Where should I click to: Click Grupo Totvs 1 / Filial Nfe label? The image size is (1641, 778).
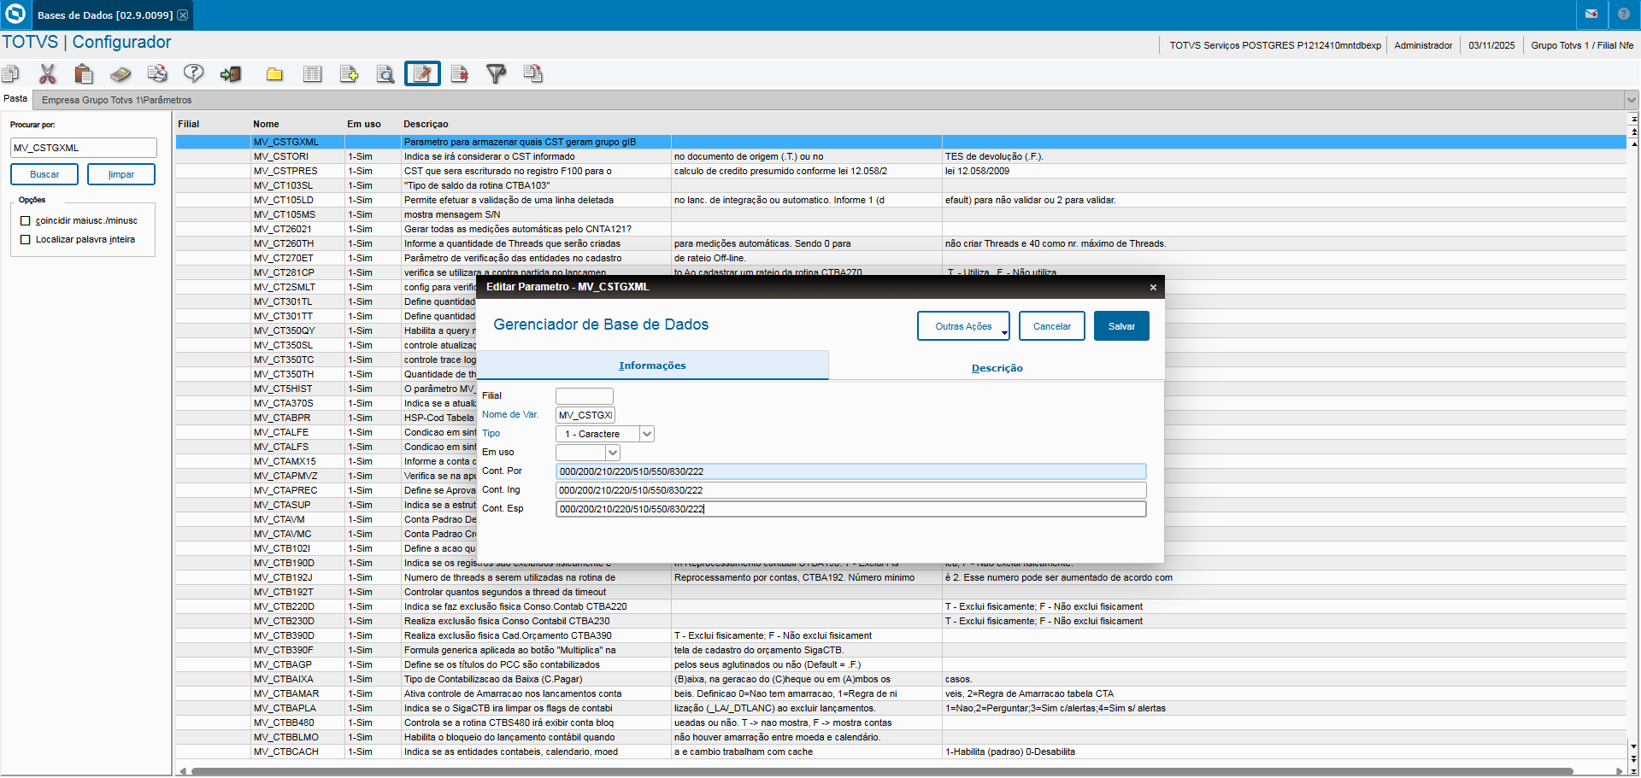pyautogui.click(x=1582, y=46)
